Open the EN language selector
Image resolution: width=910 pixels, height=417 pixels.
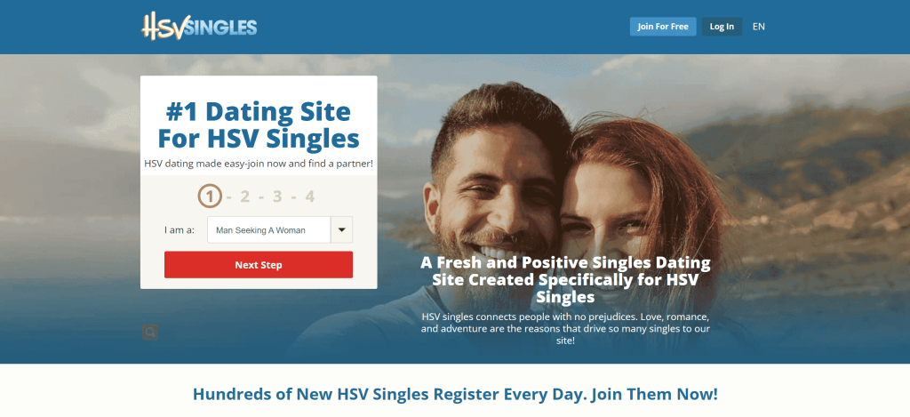[759, 27]
